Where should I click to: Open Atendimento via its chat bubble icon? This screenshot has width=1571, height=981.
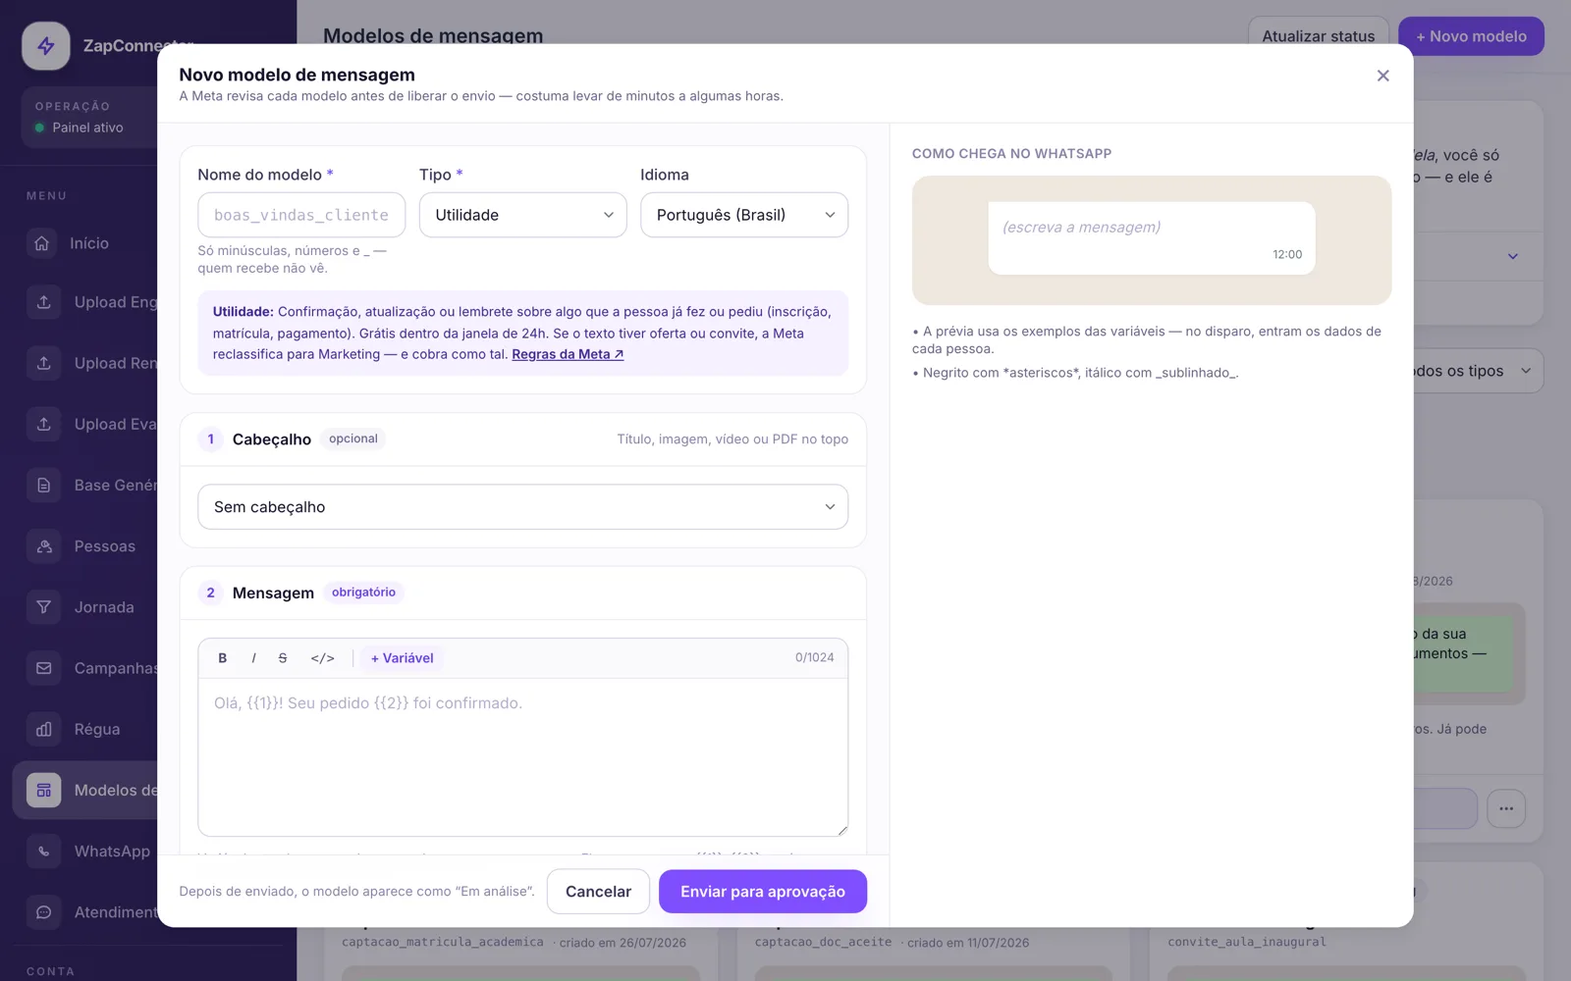click(x=44, y=912)
